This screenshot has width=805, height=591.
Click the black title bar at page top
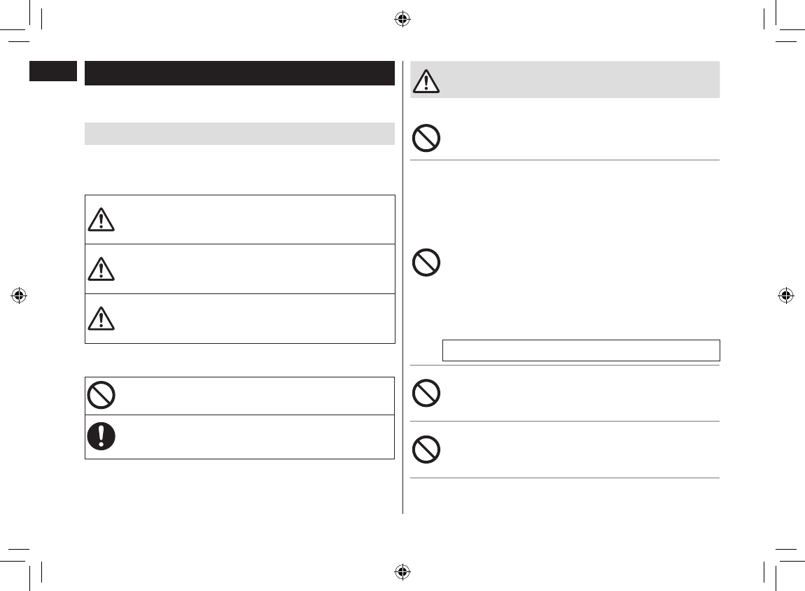pyautogui.click(x=239, y=74)
